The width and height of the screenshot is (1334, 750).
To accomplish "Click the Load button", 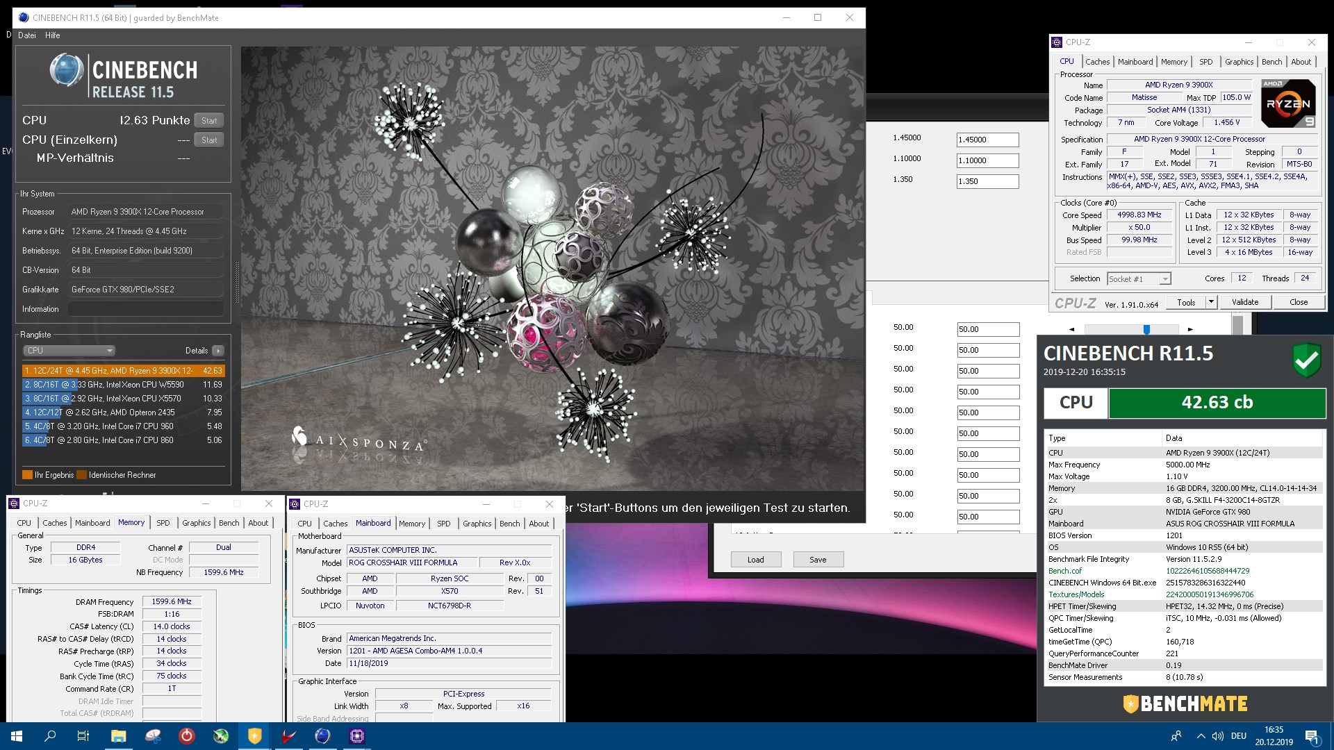I will pyautogui.click(x=755, y=560).
